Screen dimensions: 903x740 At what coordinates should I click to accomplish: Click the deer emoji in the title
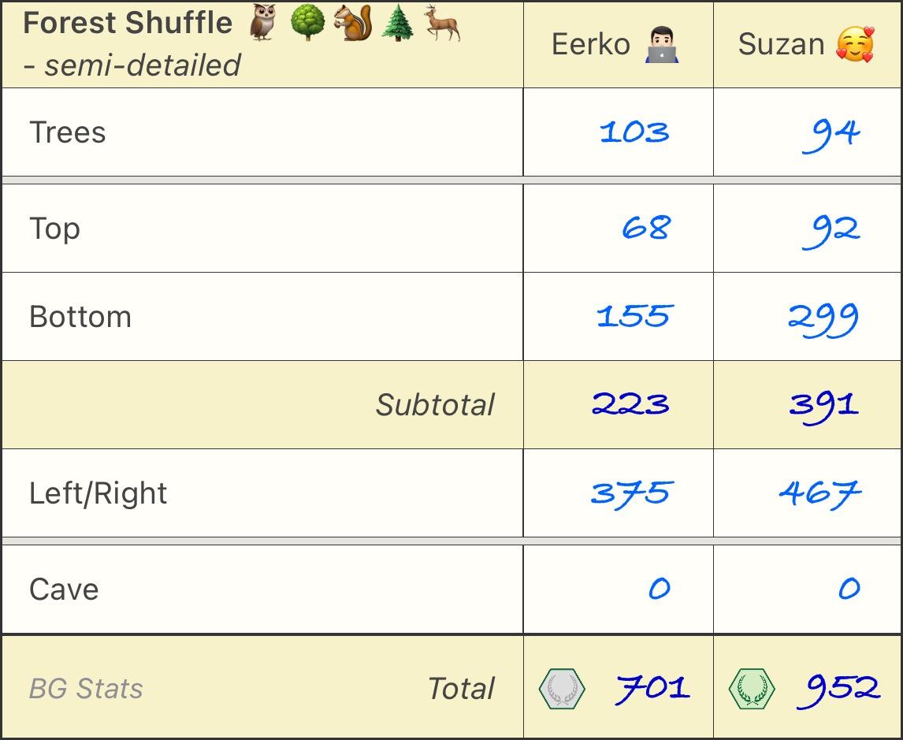click(442, 24)
